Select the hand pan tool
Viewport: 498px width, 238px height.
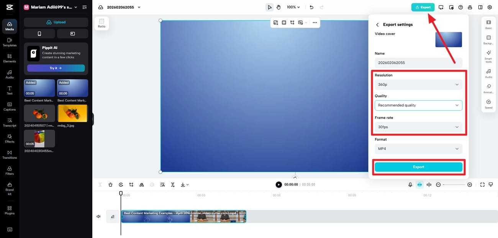[278, 7]
